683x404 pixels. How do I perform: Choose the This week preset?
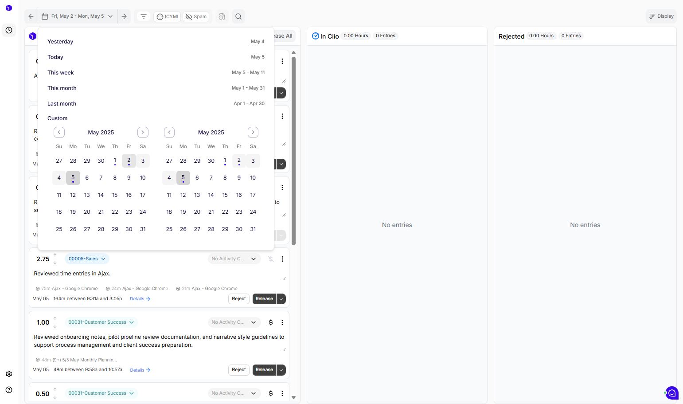point(156,73)
